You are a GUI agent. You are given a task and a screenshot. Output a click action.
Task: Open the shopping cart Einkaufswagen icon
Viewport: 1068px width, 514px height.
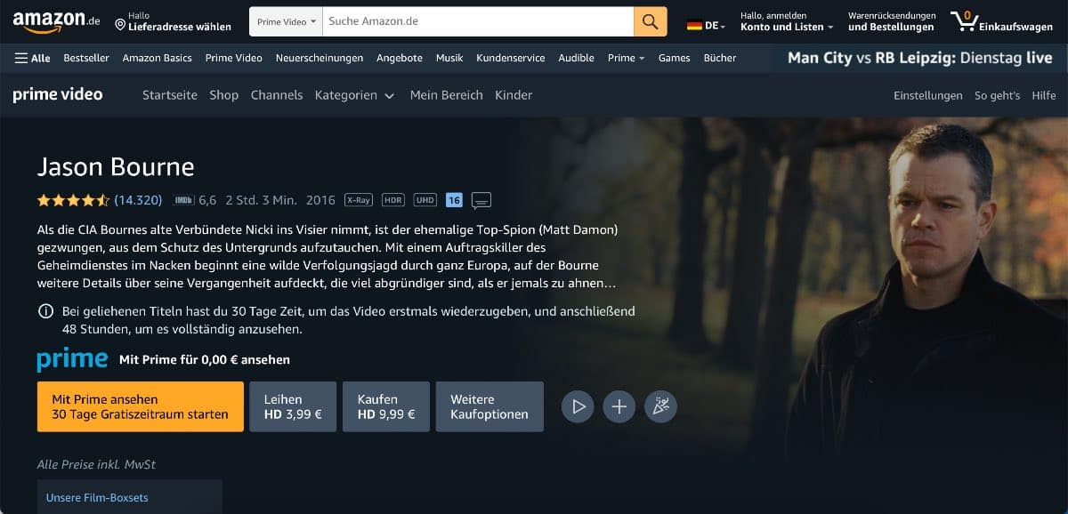pyautogui.click(x=1002, y=21)
